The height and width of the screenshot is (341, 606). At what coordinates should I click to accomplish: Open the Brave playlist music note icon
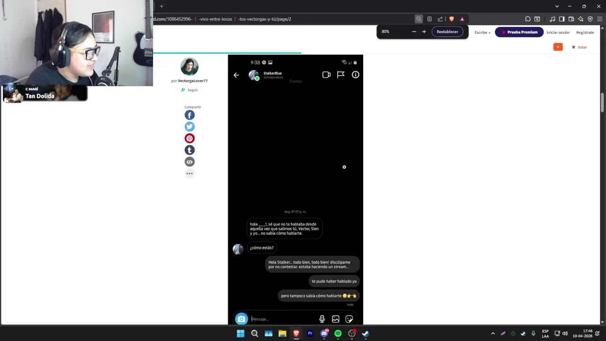coord(553,19)
